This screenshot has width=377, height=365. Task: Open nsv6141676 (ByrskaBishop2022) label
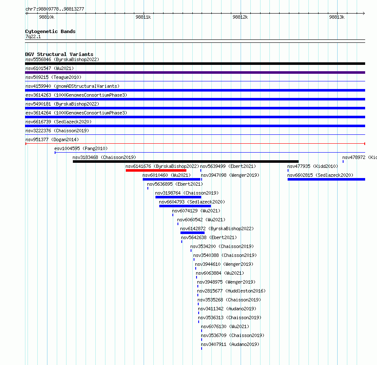tap(162, 166)
